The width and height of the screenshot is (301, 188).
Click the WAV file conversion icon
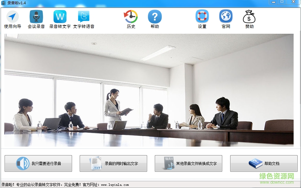coord(168,163)
